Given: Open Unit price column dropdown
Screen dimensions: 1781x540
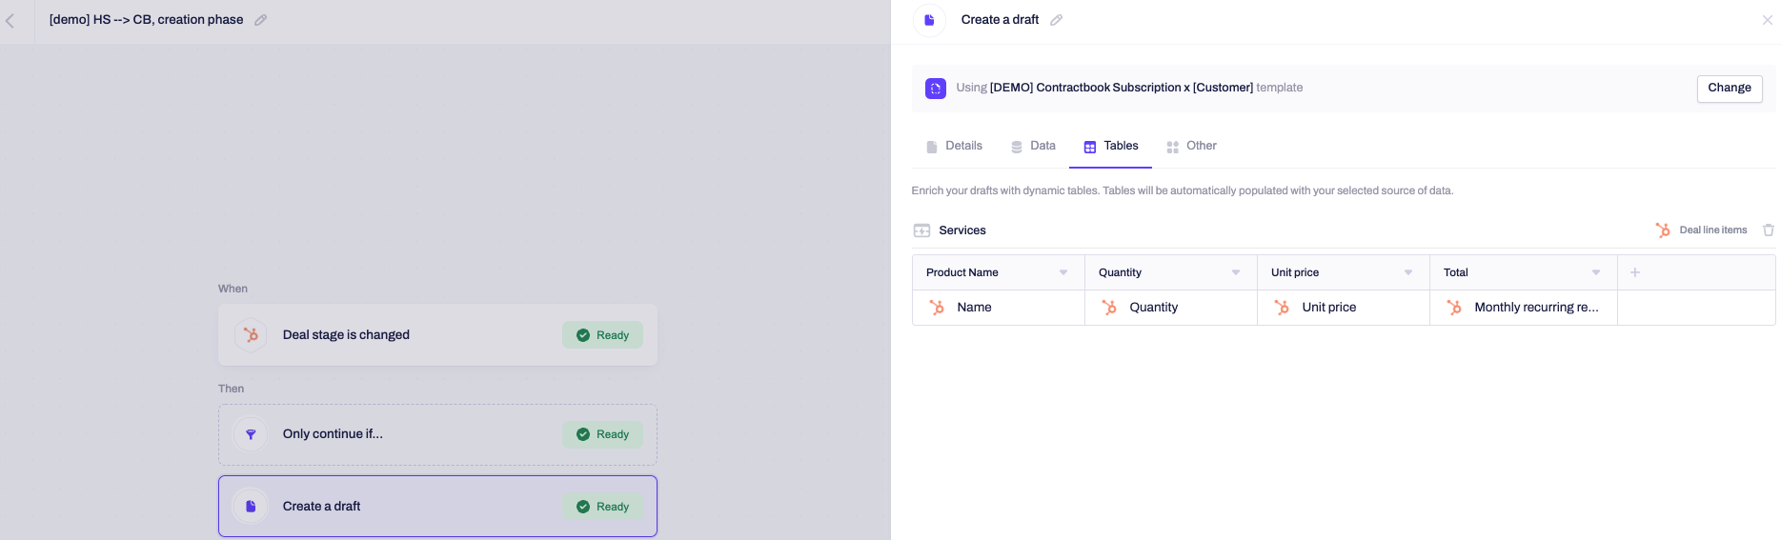Looking at the screenshot, I should [1408, 272].
